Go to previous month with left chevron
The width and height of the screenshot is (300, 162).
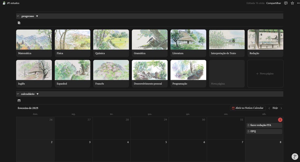(x=269, y=108)
